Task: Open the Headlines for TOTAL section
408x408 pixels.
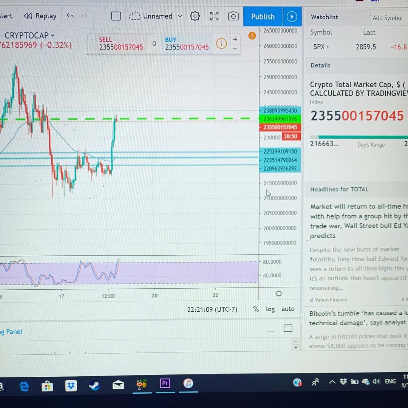Action: point(357,189)
